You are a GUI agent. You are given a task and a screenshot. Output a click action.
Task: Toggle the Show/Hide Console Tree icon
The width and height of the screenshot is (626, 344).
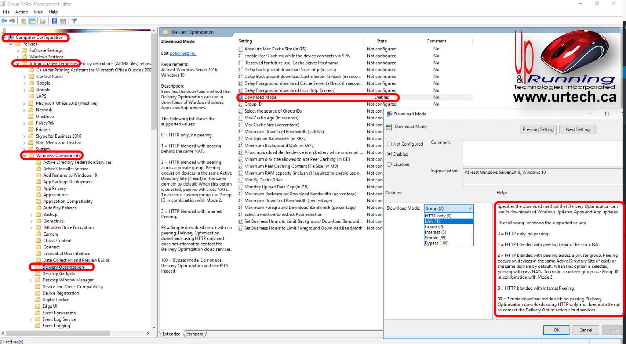coord(32,21)
